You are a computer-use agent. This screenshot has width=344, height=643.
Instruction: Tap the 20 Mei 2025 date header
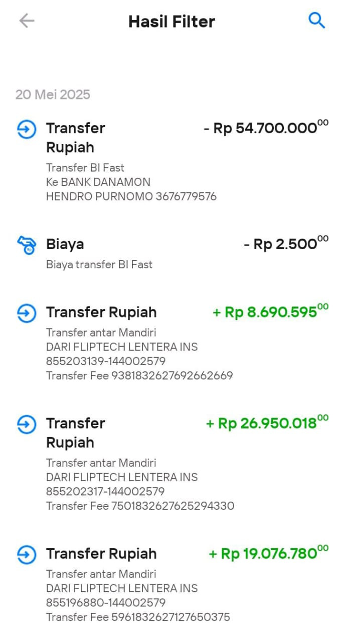coord(53,94)
